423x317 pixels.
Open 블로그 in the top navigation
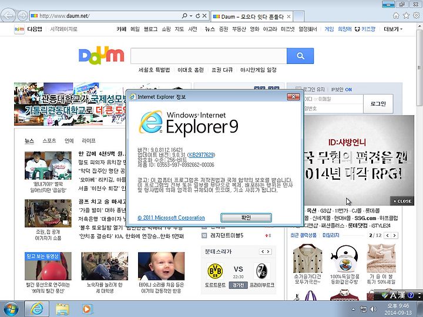click(150, 29)
